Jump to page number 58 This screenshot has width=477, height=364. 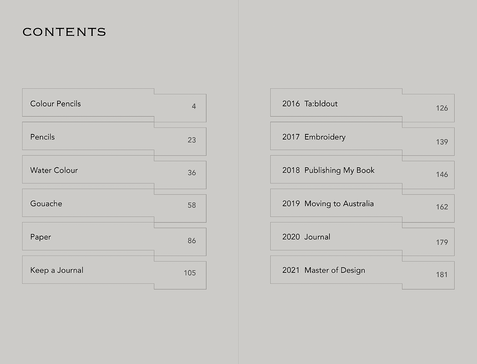click(x=180, y=208)
